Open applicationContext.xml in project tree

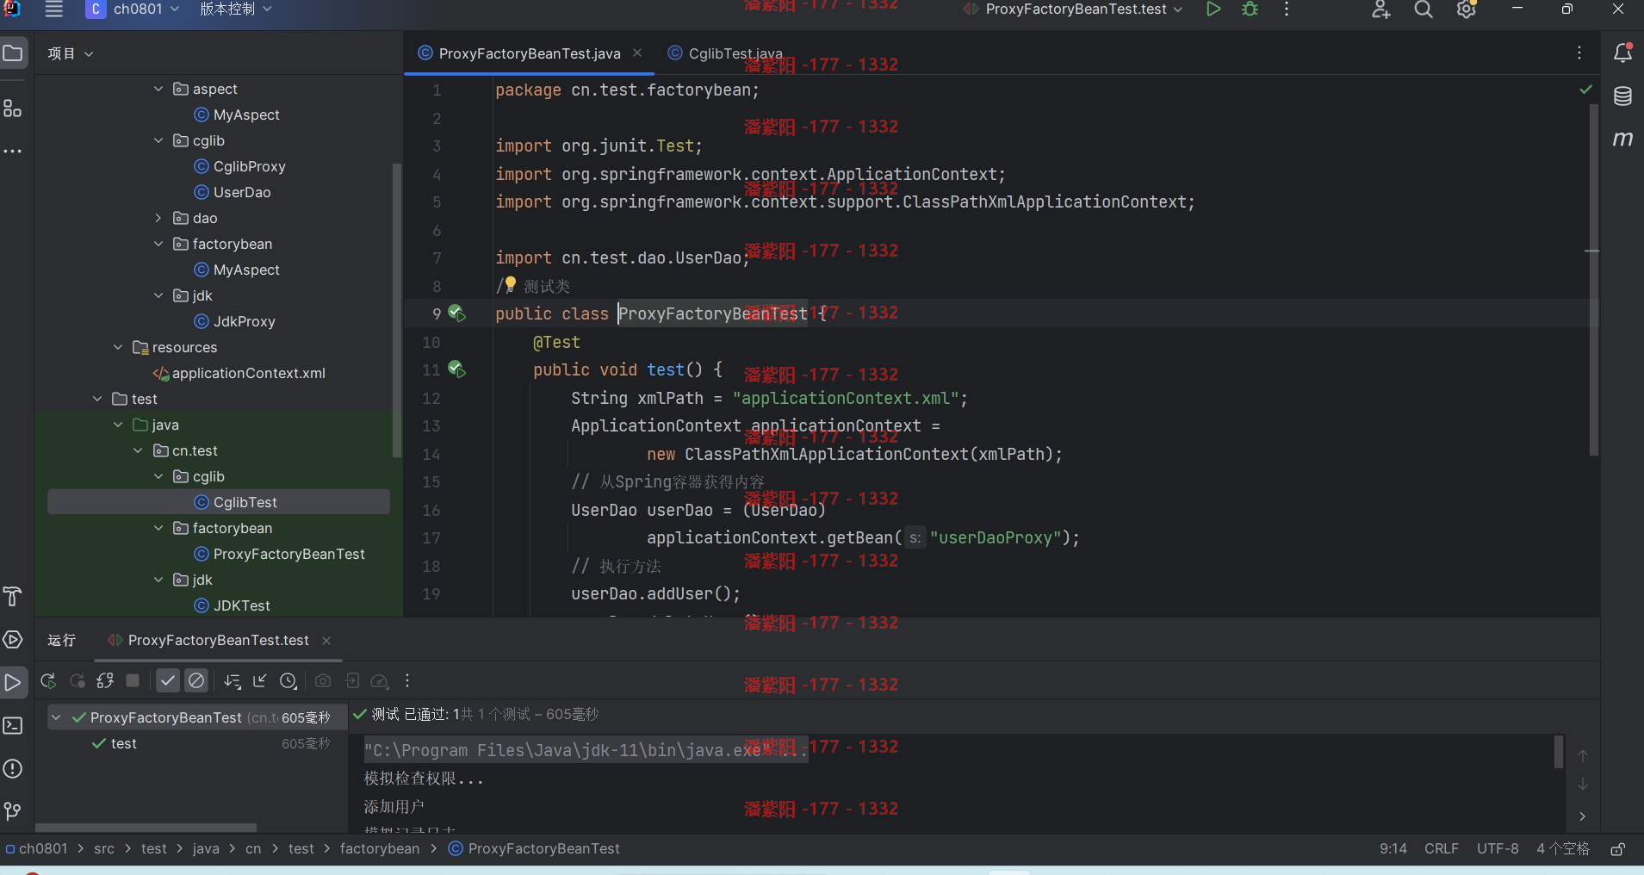click(239, 373)
